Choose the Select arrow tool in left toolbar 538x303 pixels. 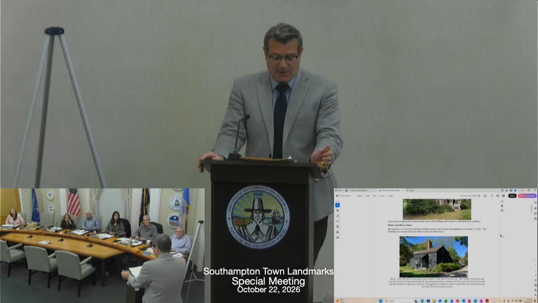tap(337, 205)
